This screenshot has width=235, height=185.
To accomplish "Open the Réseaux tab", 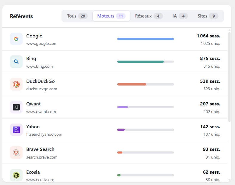I will pos(149,16).
